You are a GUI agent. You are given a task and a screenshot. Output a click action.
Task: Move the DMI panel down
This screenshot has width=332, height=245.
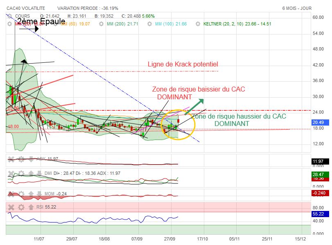tap(39, 173)
